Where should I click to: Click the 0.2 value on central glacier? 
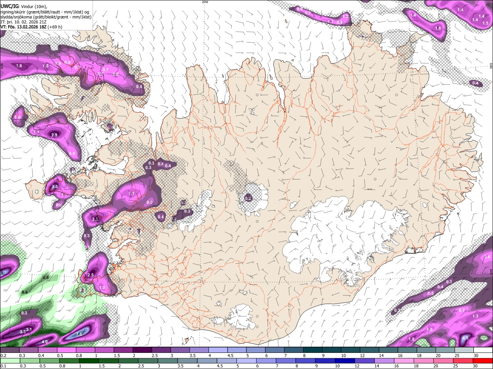tap(248, 198)
